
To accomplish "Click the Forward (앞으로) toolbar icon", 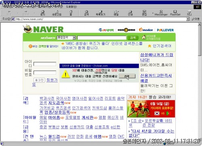I will coord(26,13).
